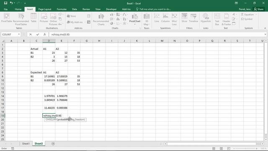Click the probability argument in the tooltip
This screenshot has width=268, height=151.
[x=64, y=120]
